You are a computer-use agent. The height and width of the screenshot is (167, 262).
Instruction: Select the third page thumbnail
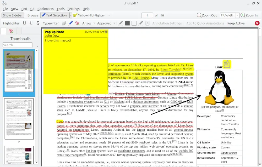[19, 155]
